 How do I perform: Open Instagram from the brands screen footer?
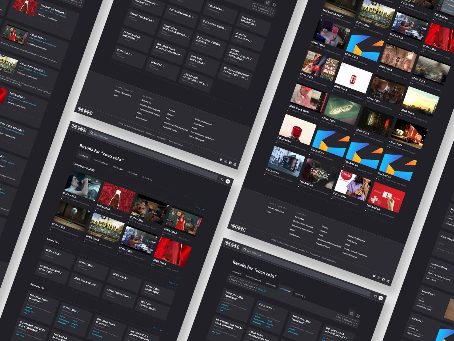tap(226, 161)
